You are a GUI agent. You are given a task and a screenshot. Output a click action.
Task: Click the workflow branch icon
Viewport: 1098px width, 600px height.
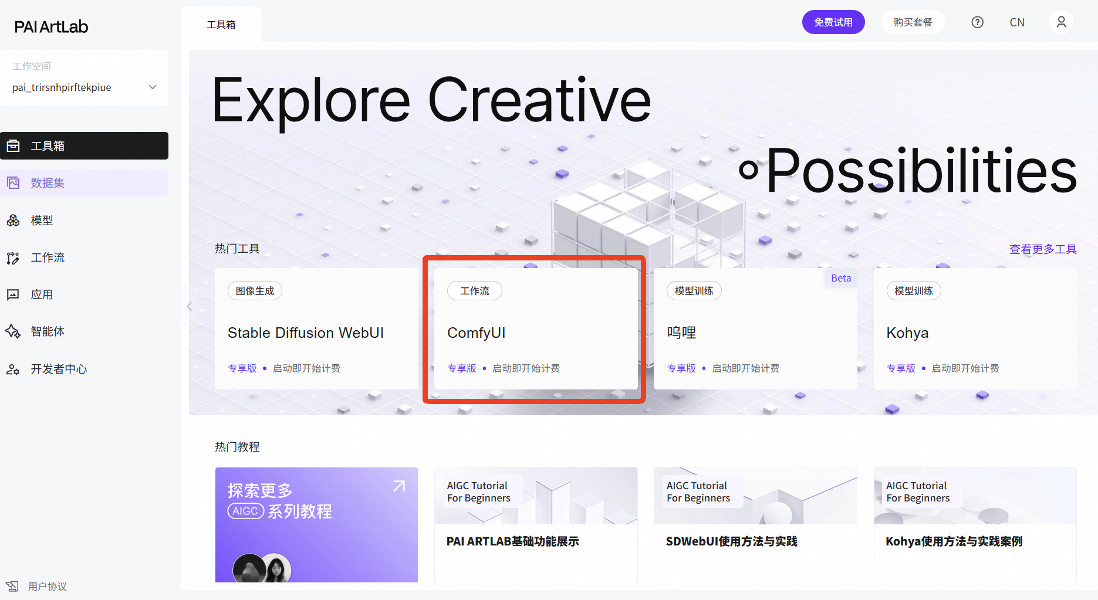pos(13,257)
